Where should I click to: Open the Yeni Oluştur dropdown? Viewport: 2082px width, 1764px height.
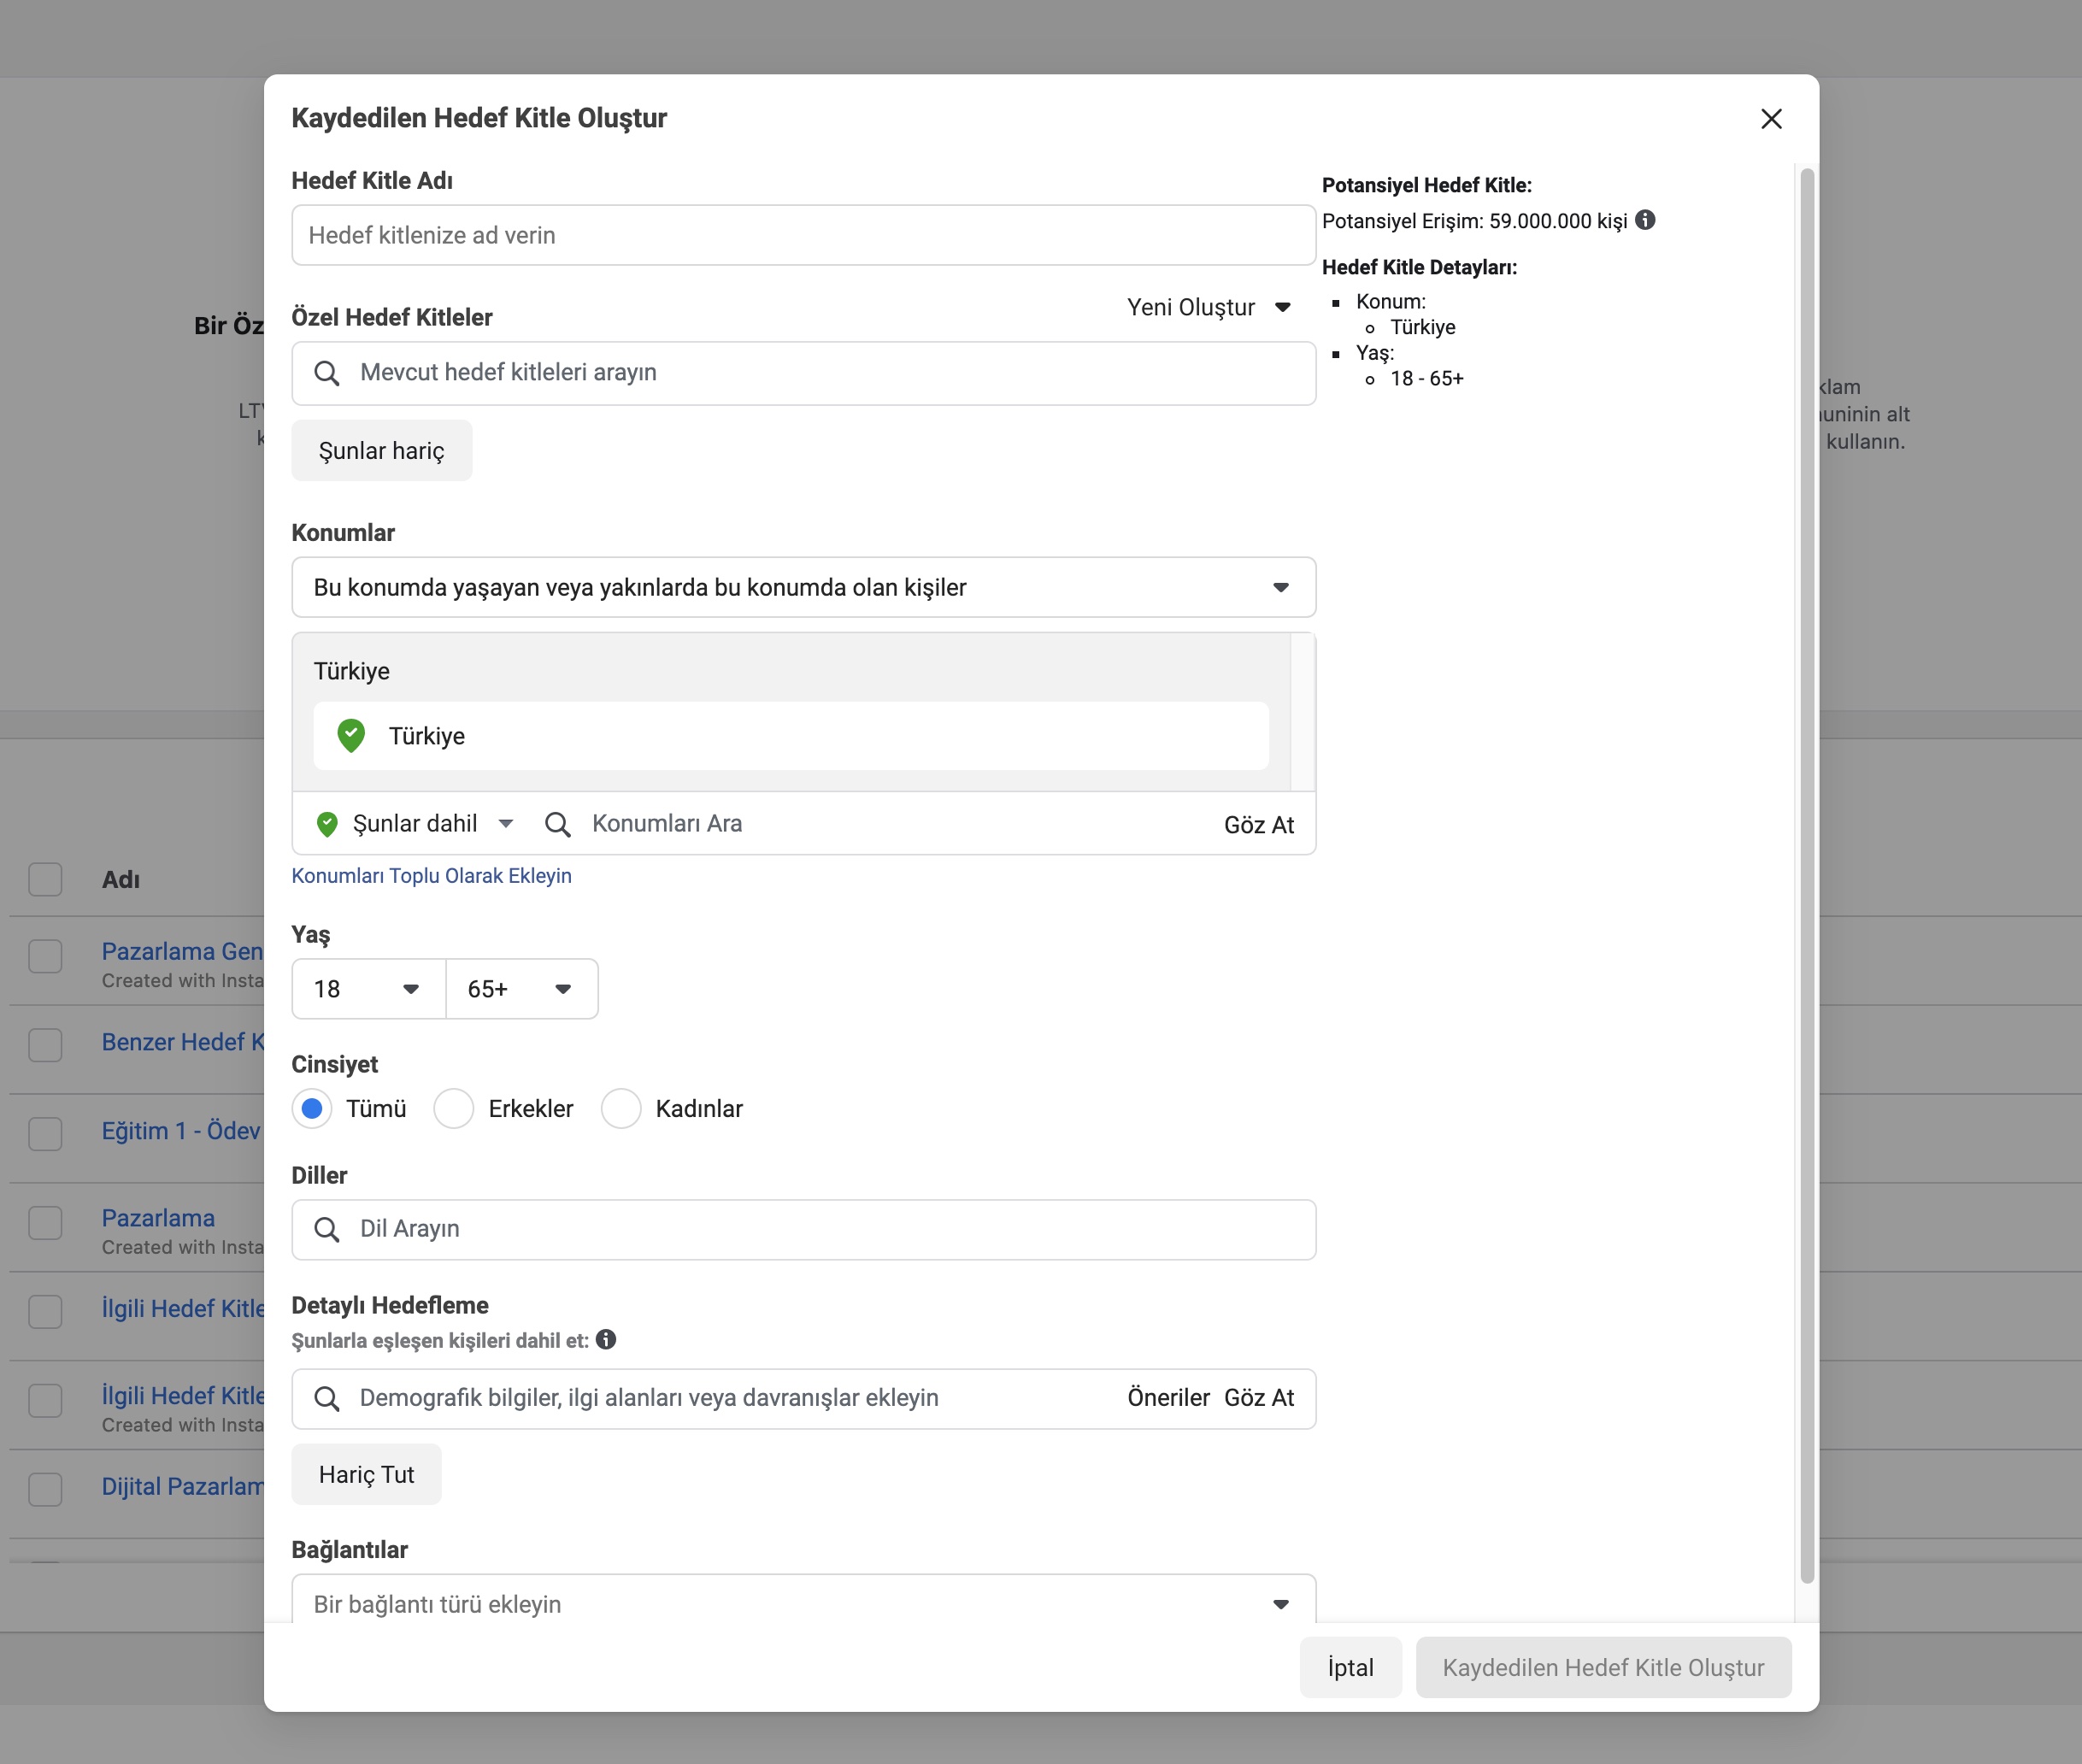pos(1209,307)
